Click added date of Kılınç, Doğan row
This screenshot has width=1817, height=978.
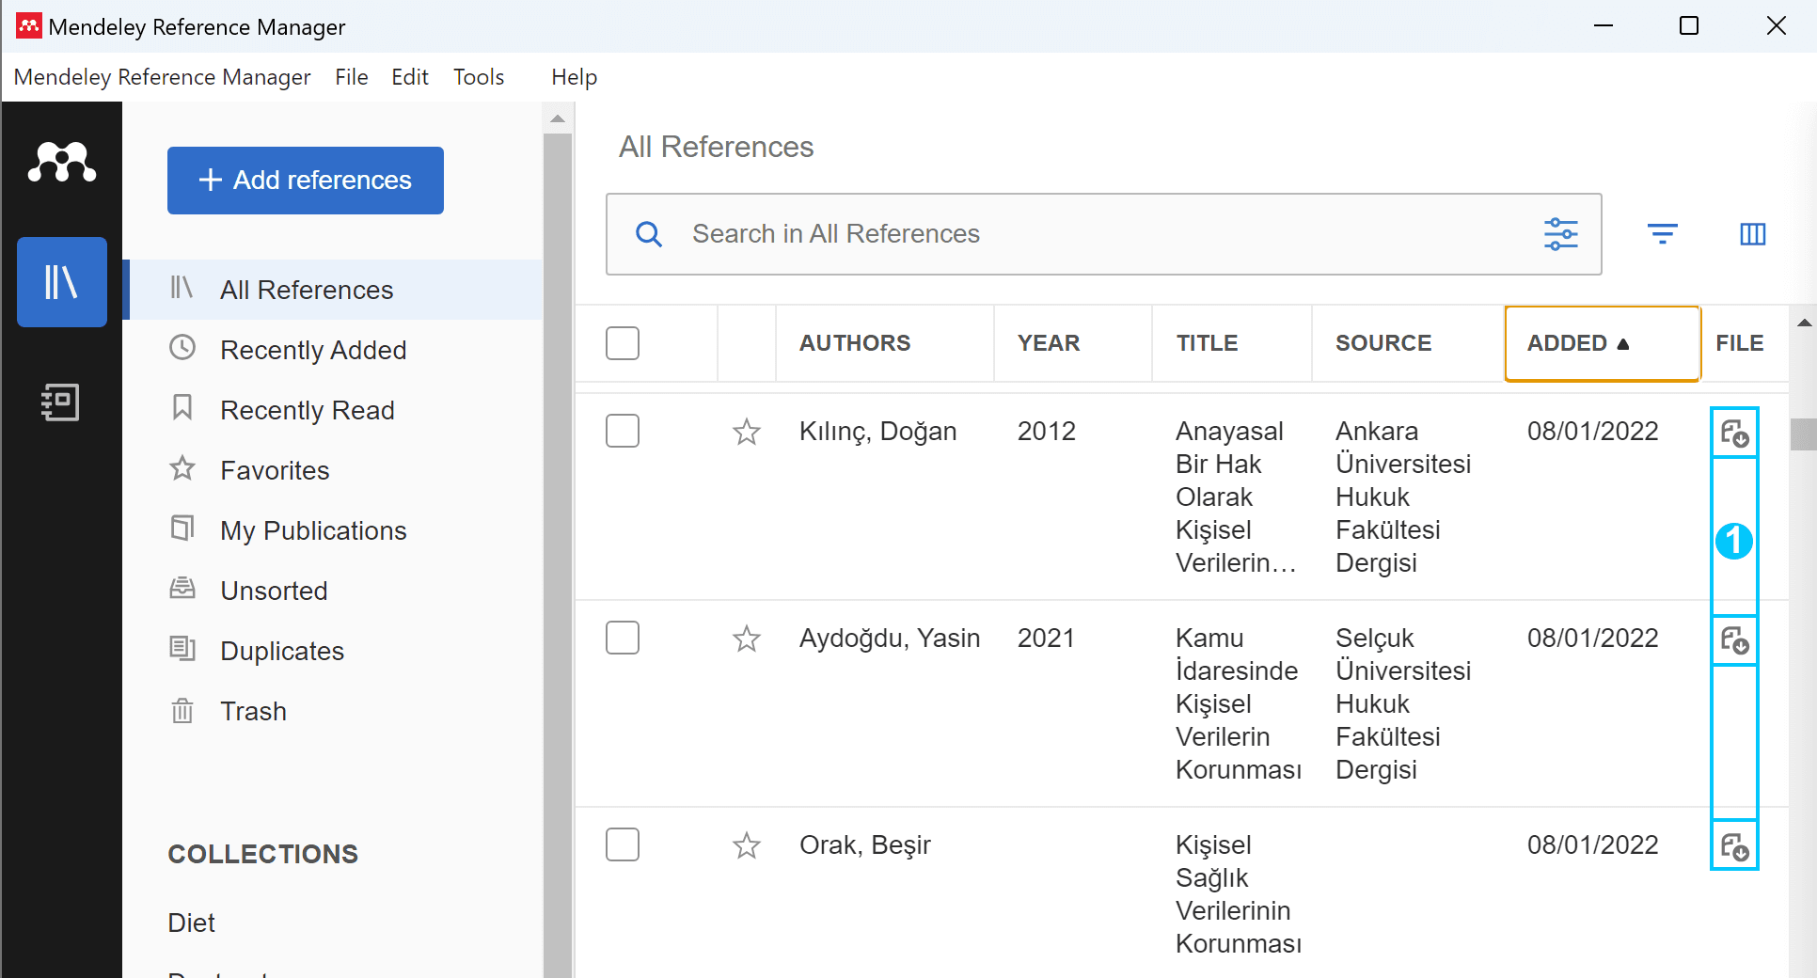click(x=1593, y=432)
